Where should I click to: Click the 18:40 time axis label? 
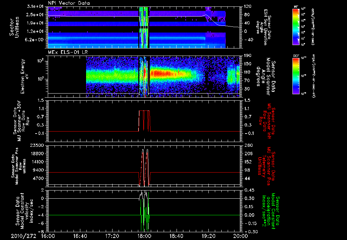click(x=176, y=236)
